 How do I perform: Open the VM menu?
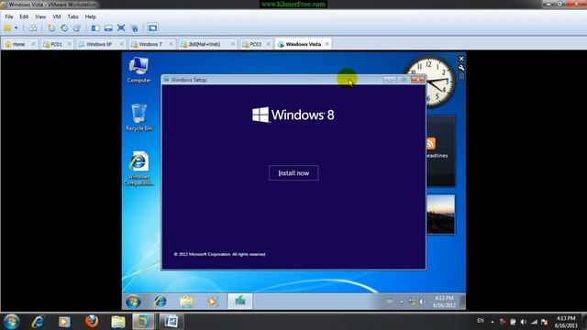(57, 16)
